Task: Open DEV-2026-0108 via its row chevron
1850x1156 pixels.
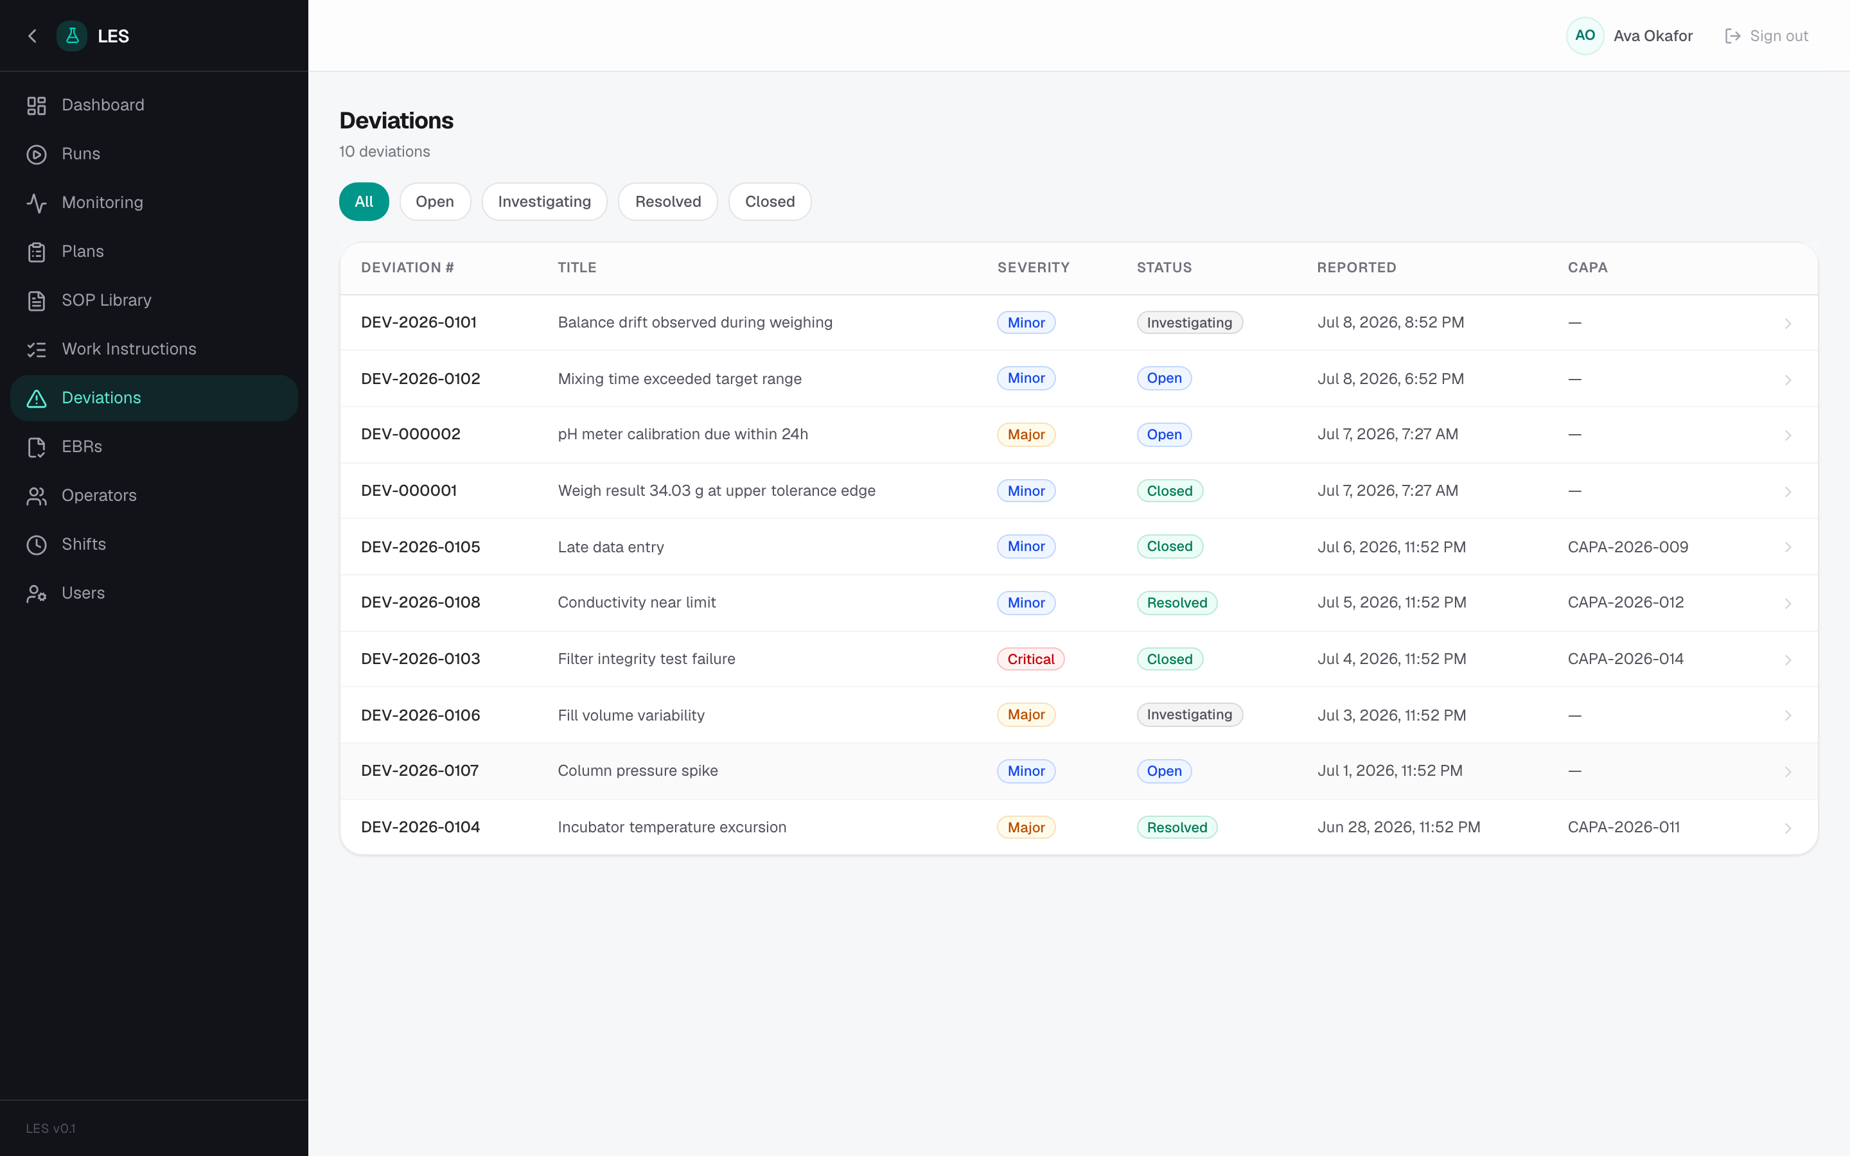Action: coord(1787,603)
